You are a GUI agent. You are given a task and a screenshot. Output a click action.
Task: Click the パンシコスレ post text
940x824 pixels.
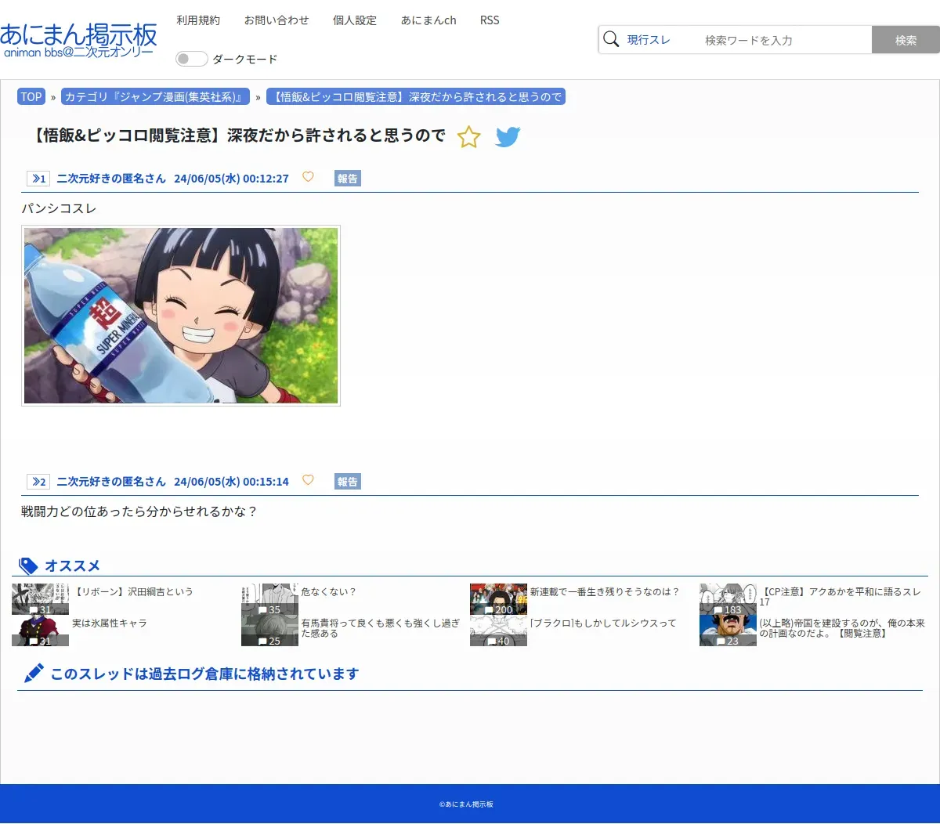point(59,208)
